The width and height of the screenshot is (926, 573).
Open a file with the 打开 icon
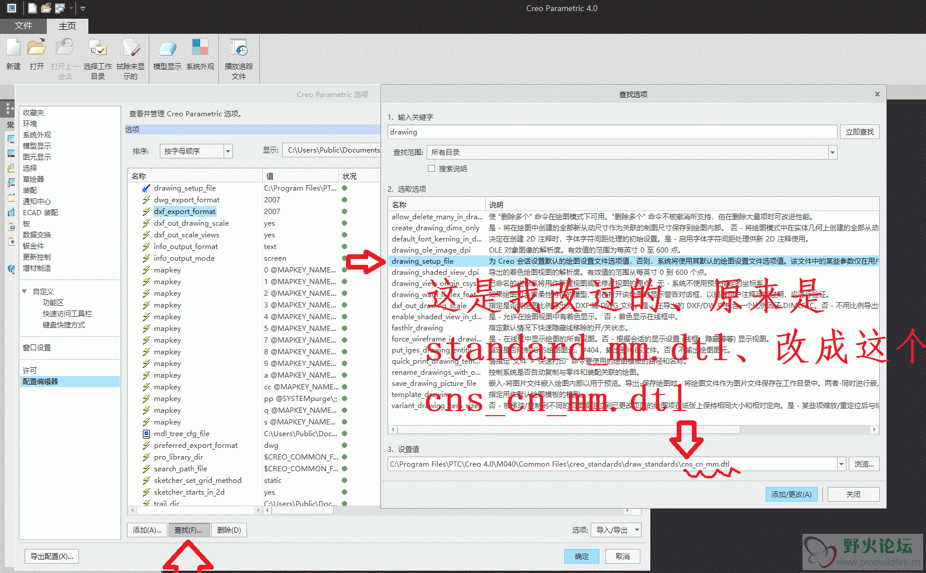pos(36,49)
